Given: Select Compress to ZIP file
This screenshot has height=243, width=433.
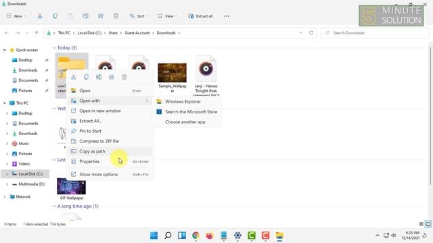Looking at the screenshot, I should click(110, 141).
